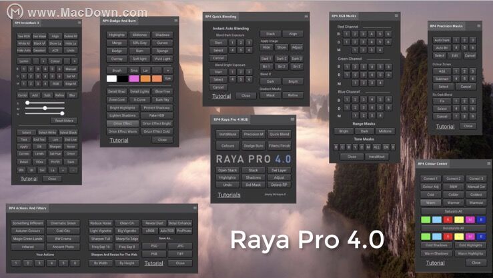Click the Reduce Noise button

coord(101,223)
